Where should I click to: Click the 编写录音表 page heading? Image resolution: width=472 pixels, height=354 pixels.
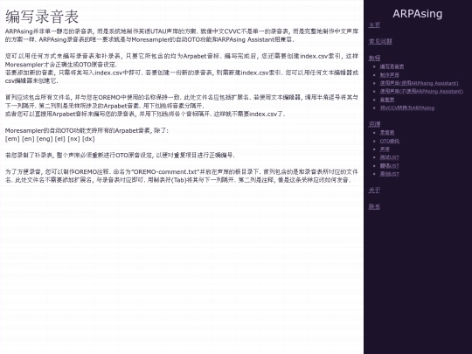(x=42, y=17)
